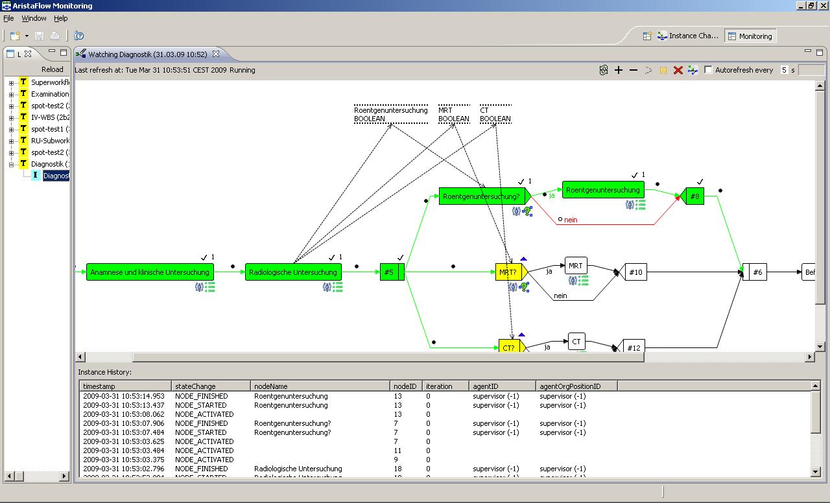Screen dimensions: 830x503
Task: Close the Watching Diagnostik editor tab
Action: pyautogui.click(x=217, y=54)
